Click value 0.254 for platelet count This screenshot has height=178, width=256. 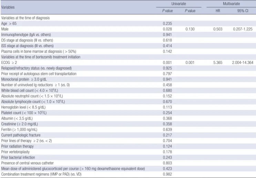167,113
